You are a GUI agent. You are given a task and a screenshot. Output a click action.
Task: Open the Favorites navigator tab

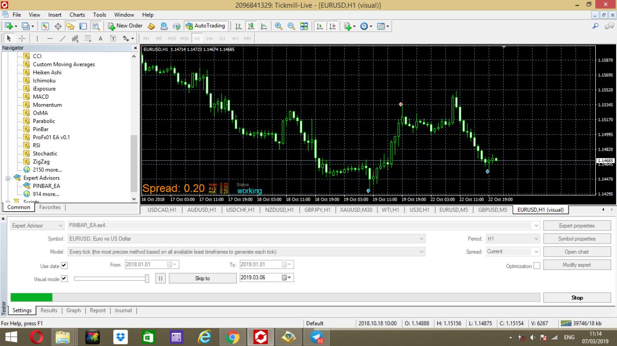[50, 207]
